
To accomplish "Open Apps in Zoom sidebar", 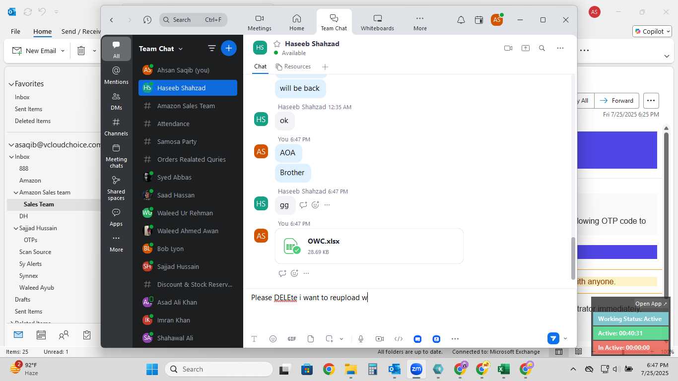I will 116,217.
